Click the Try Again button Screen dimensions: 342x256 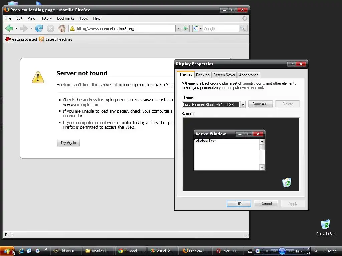pyautogui.click(x=68, y=143)
